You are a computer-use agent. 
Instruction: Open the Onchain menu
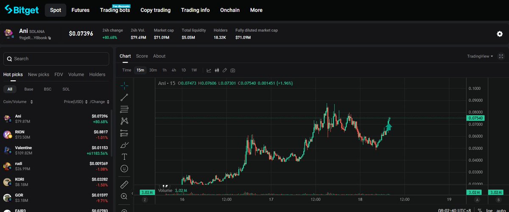point(230,10)
